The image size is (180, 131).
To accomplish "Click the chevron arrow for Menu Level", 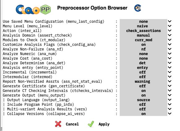I will pos(169,26).
